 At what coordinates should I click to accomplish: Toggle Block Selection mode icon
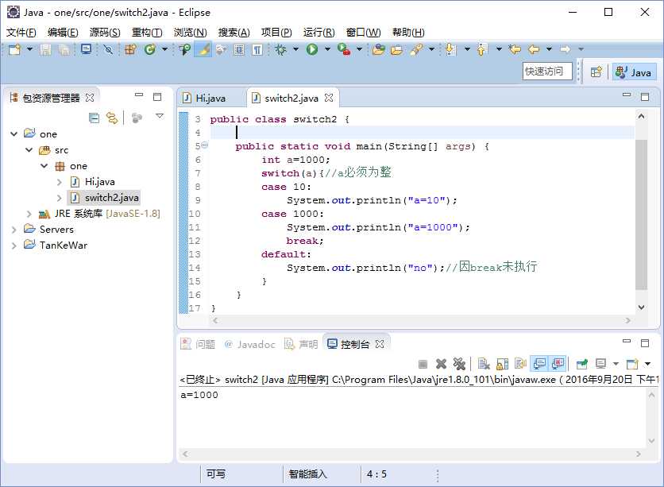click(239, 49)
